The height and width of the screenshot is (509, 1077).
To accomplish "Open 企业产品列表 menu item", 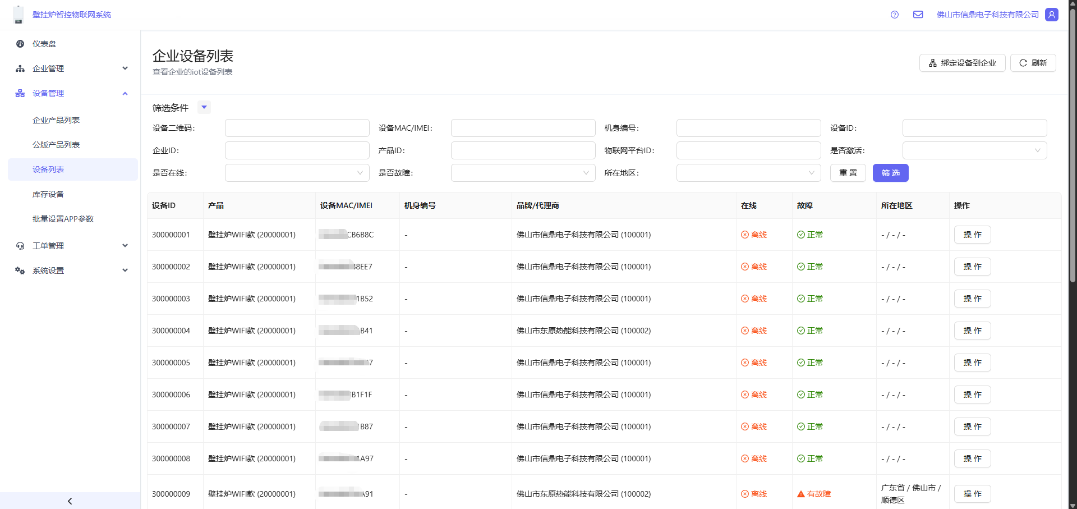I will (56, 120).
